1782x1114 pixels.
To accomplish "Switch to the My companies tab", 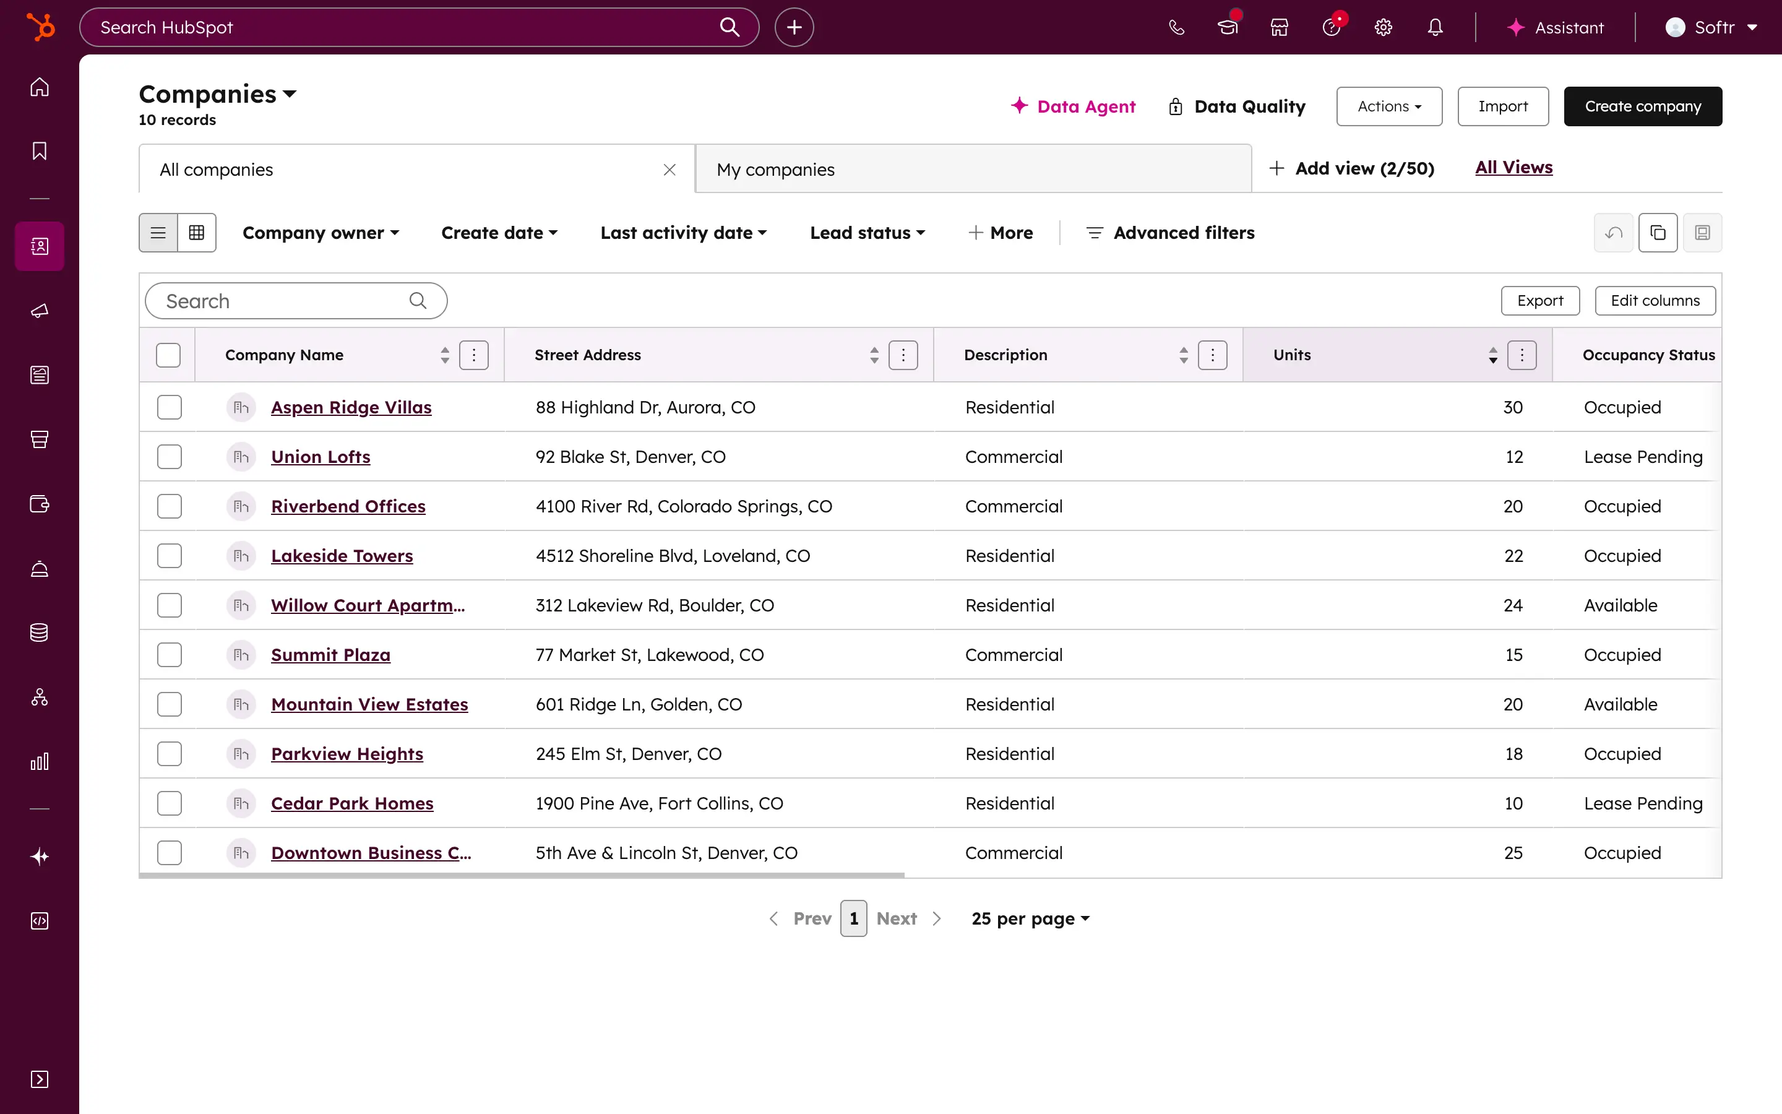I will coord(775,170).
